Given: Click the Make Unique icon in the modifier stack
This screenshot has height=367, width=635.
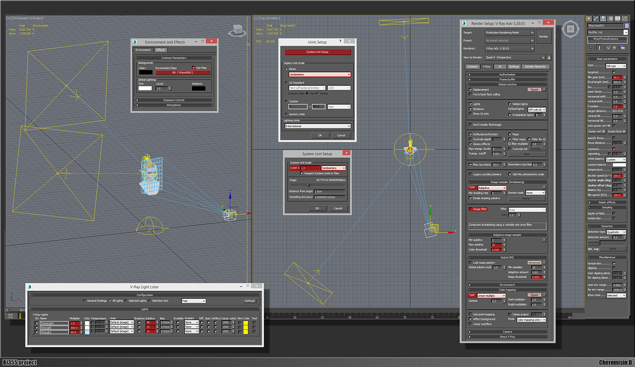Looking at the screenshot, I should 609,48.
